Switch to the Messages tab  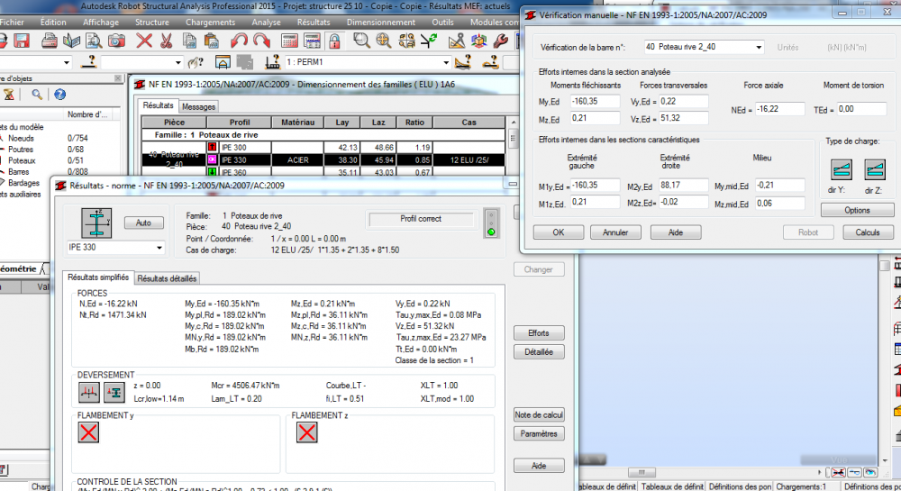198,107
